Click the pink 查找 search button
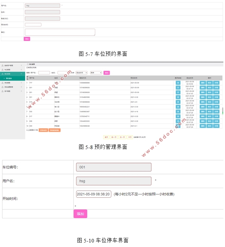 [107, 73]
